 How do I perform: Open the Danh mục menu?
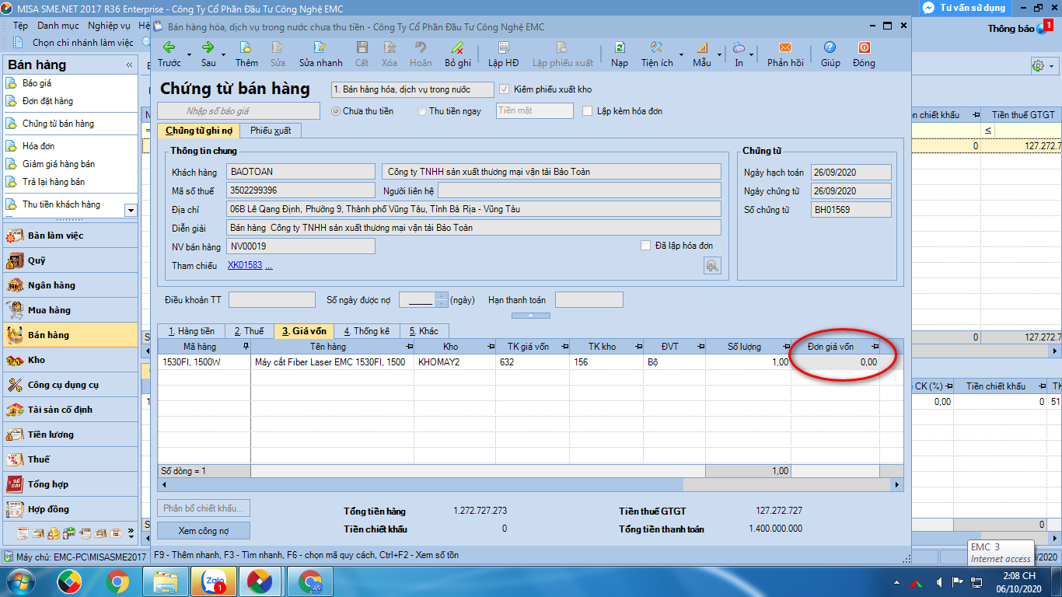(58, 26)
